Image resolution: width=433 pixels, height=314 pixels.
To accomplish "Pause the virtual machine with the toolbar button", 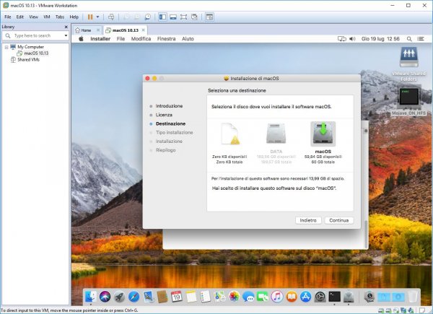I will click(90, 17).
